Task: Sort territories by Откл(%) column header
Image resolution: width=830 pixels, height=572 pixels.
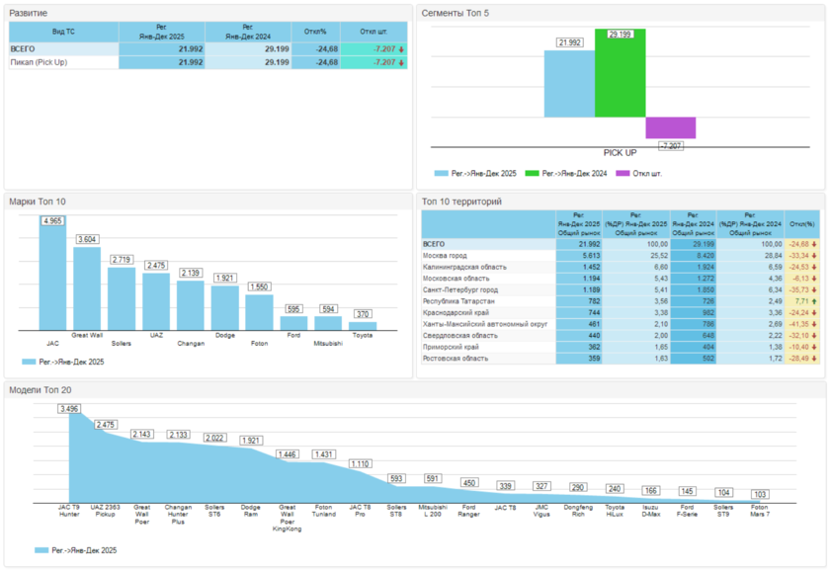Action: tap(802, 223)
